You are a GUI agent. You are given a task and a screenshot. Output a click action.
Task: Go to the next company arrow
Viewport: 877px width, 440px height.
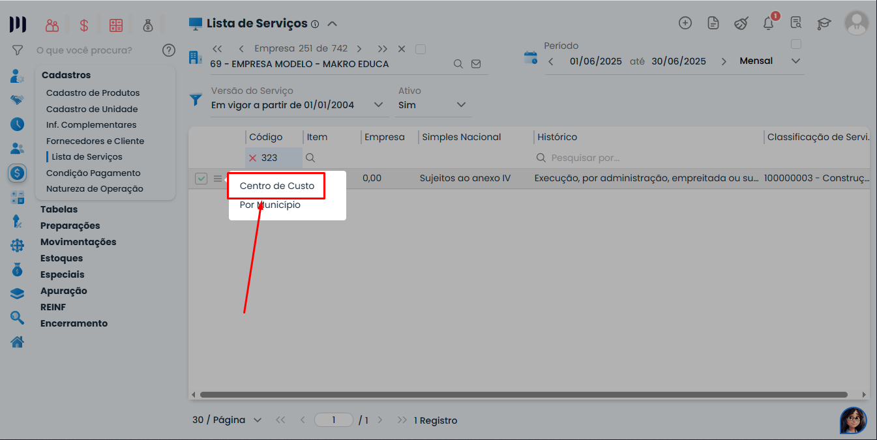coord(359,49)
